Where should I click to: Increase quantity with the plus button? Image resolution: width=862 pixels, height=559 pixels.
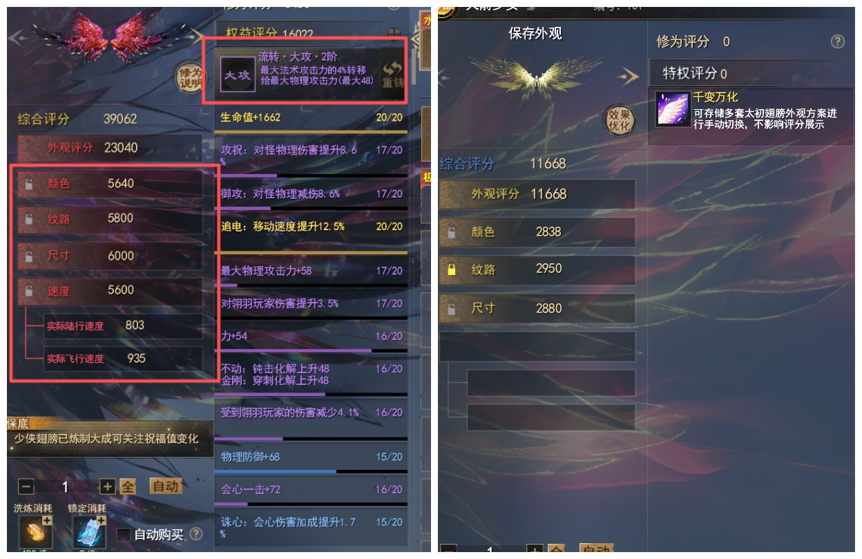pyautogui.click(x=107, y=486)
